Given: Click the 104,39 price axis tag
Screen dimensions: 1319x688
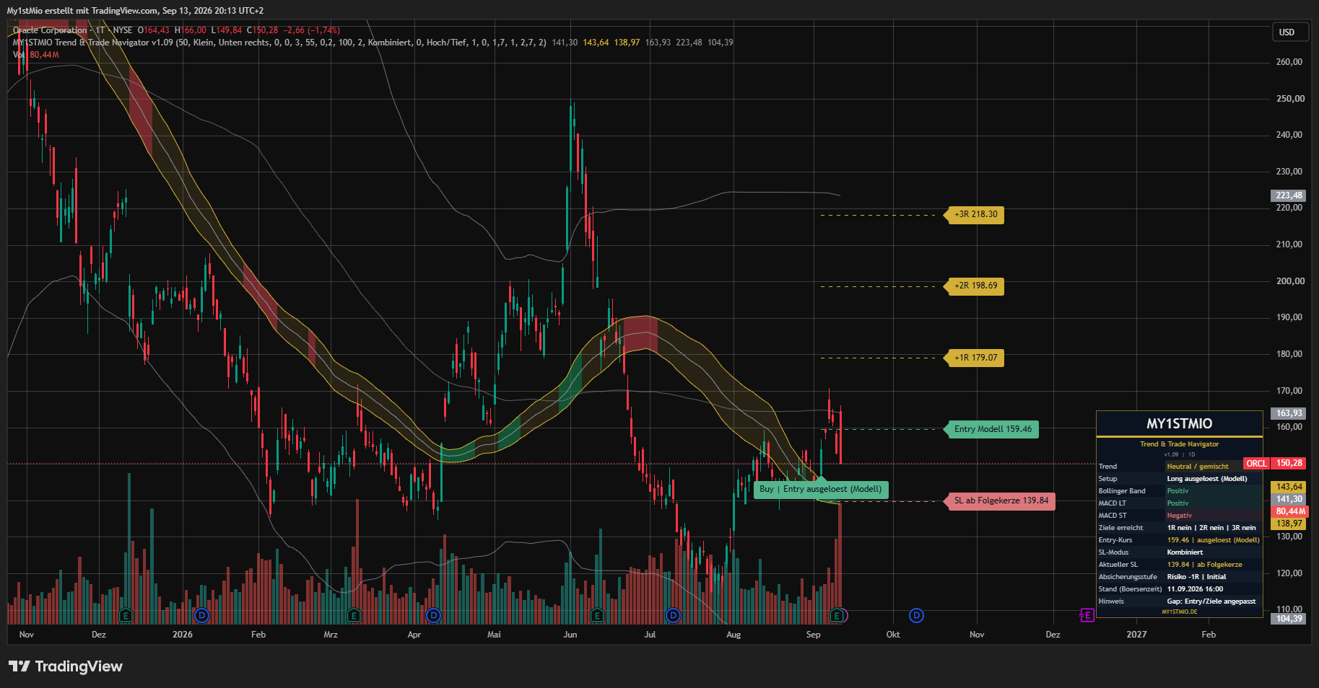Looking at the screenshot, I should coord(1289,619).
